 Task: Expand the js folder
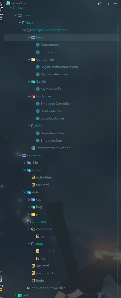point(29,214)
